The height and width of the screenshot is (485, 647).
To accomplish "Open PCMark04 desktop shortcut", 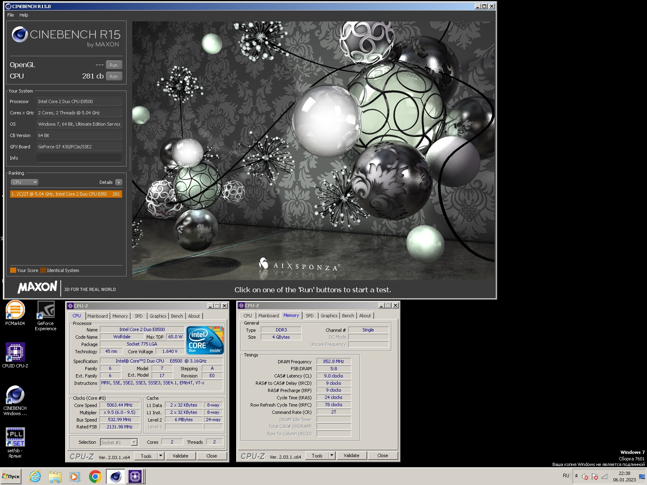I will 15,313.
